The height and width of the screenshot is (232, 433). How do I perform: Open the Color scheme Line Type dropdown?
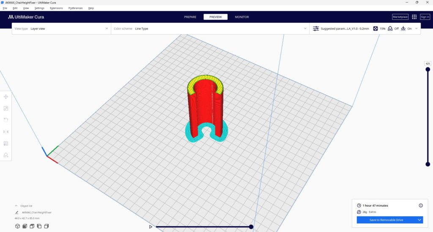[x=210, y=29]
